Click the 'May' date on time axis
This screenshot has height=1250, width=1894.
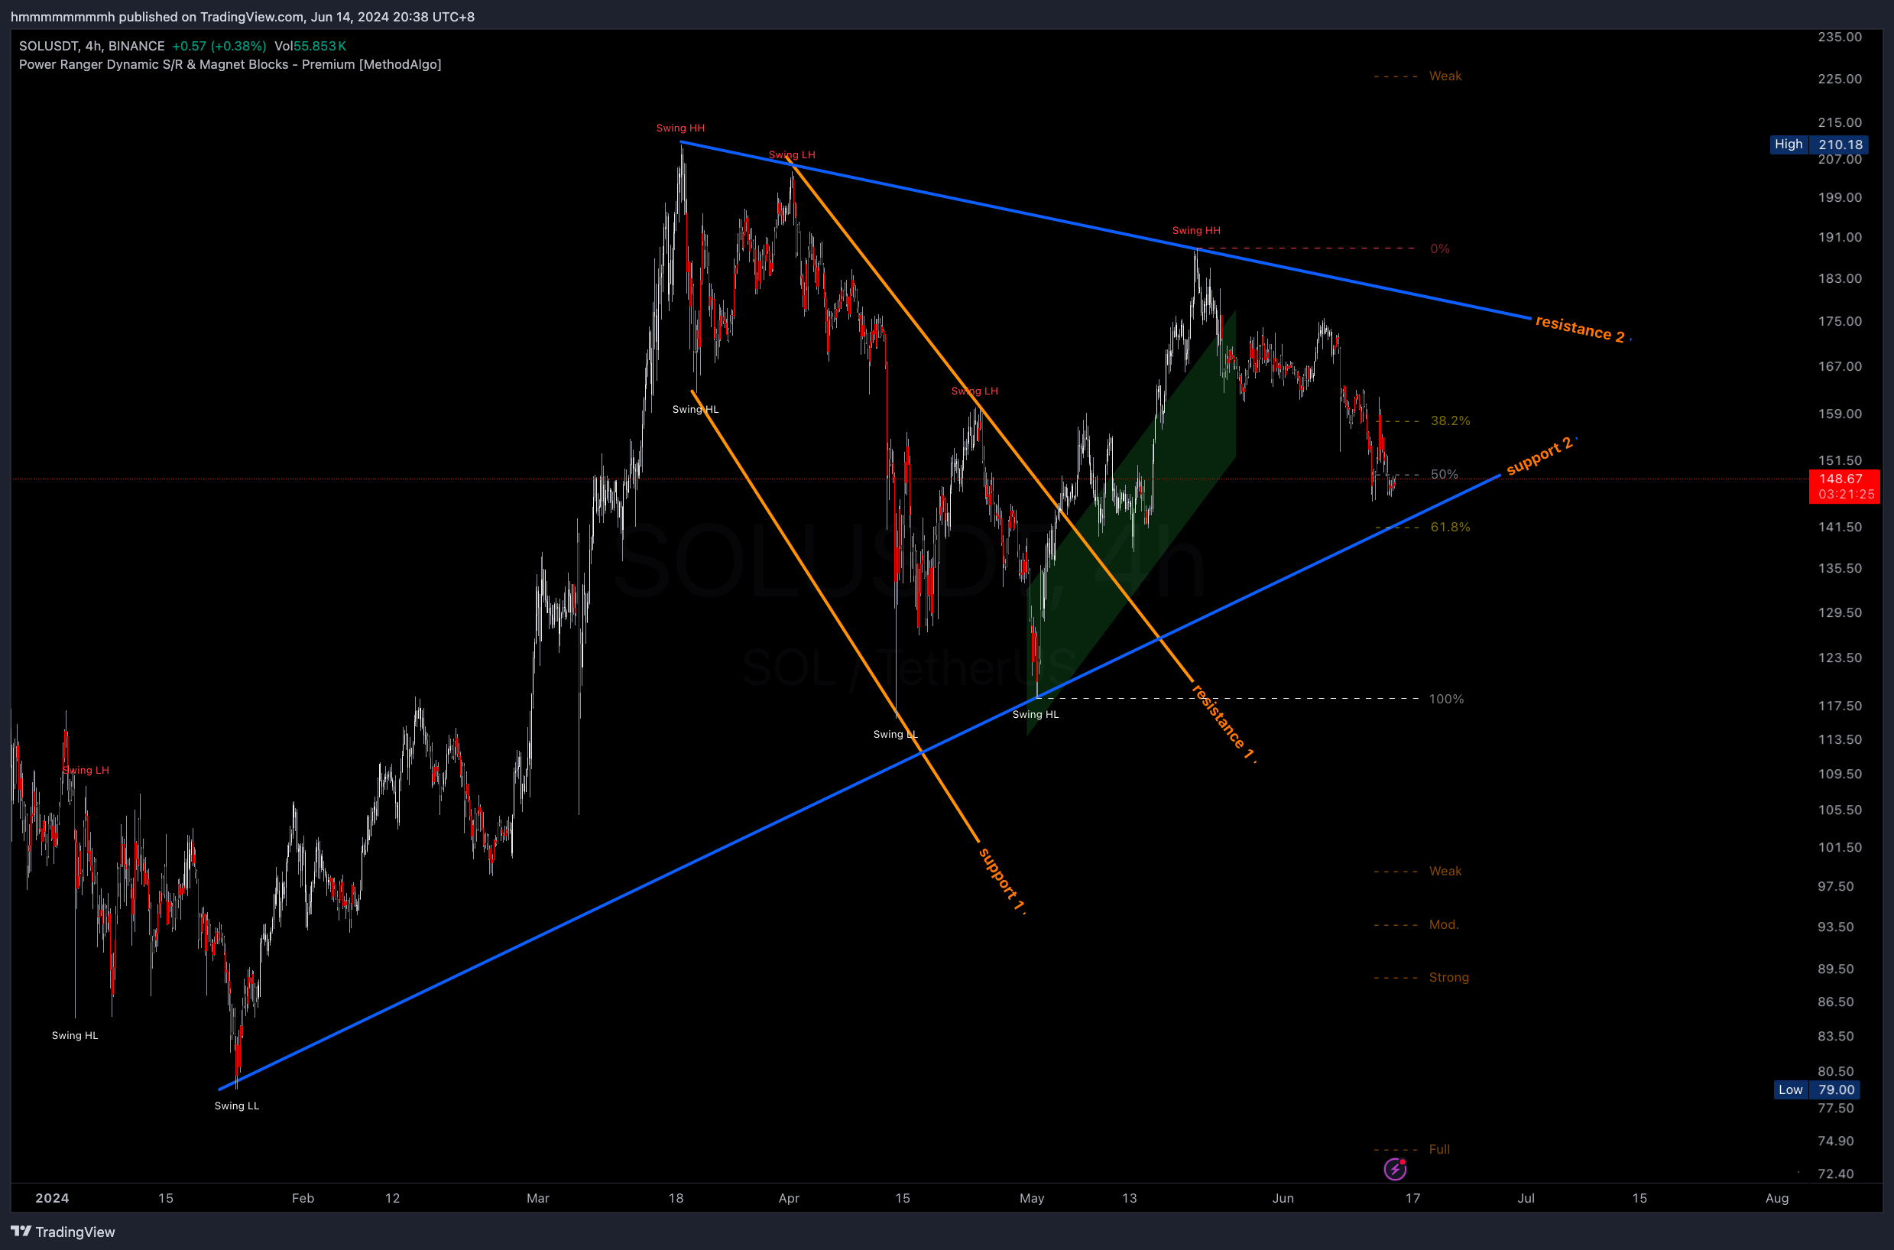[1031, 1198]
